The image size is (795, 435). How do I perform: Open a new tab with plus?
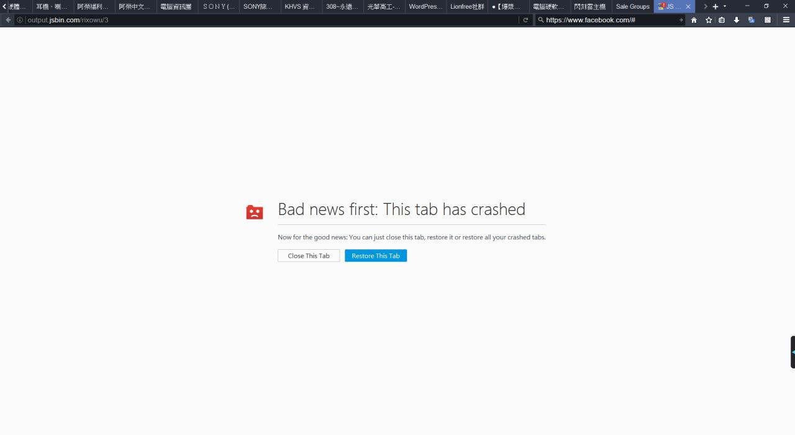coord(715,6)
